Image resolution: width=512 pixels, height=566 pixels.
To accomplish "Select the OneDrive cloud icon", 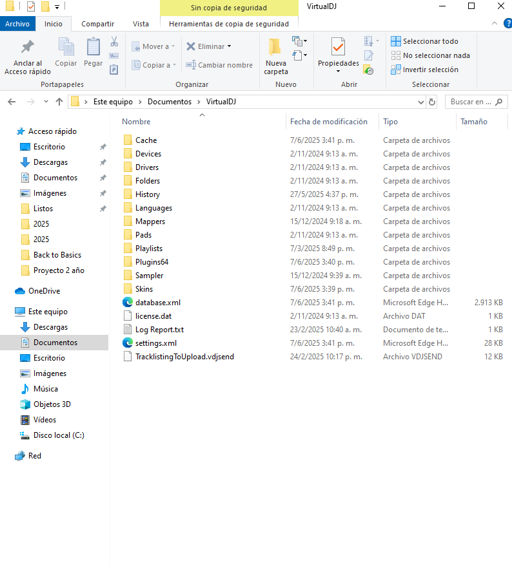I will click(20, 291).
